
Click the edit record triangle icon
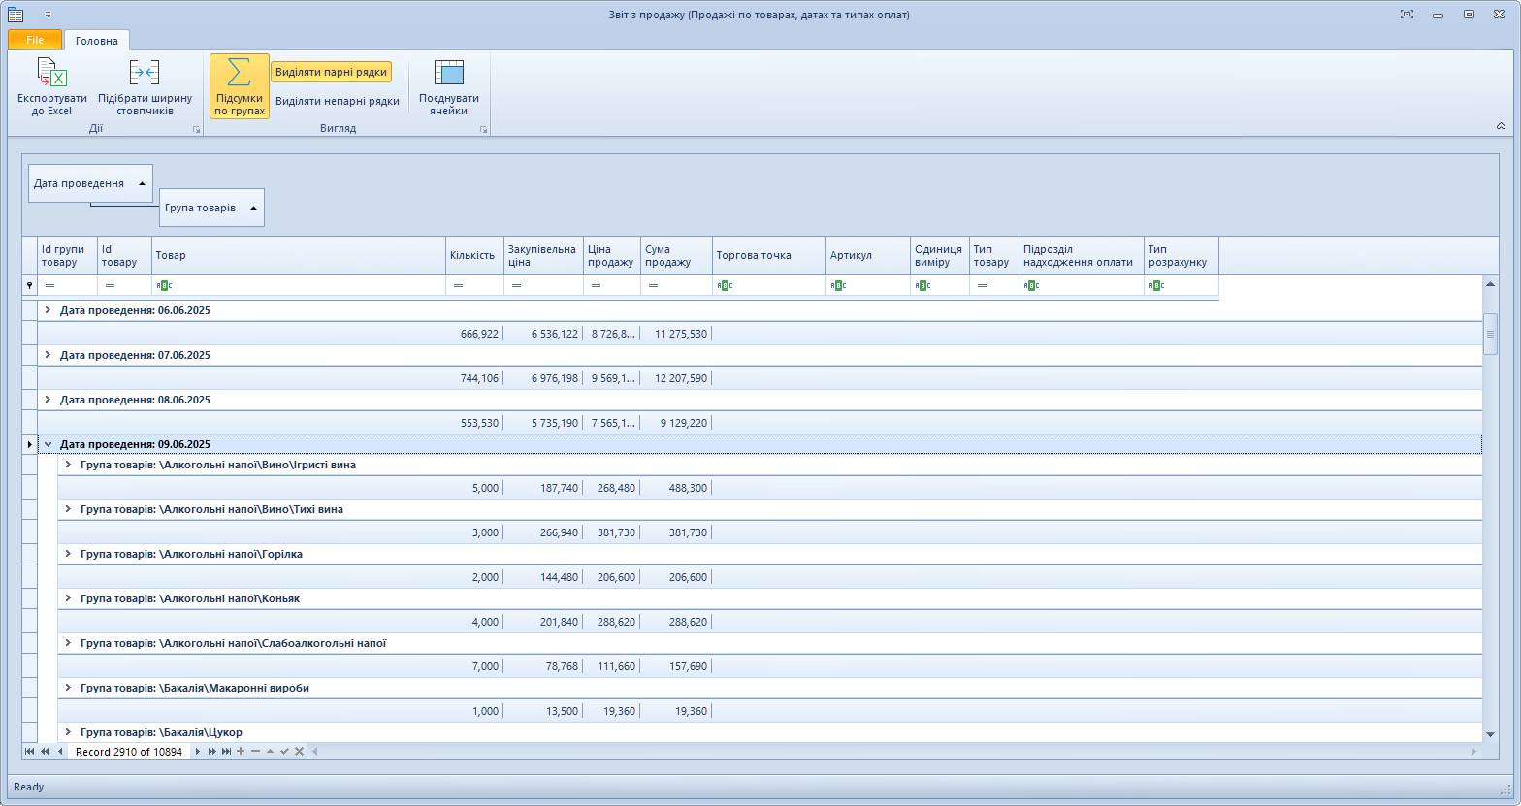pos(270,752)
